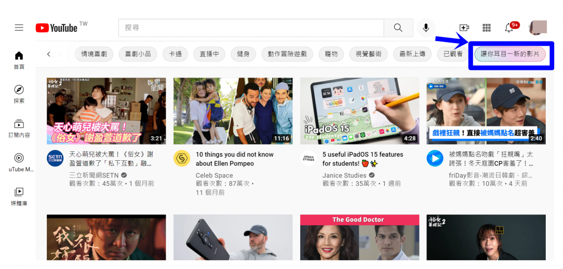The image size is (563, 269).
Task: Open the create video camera icon
Action: 464,28
